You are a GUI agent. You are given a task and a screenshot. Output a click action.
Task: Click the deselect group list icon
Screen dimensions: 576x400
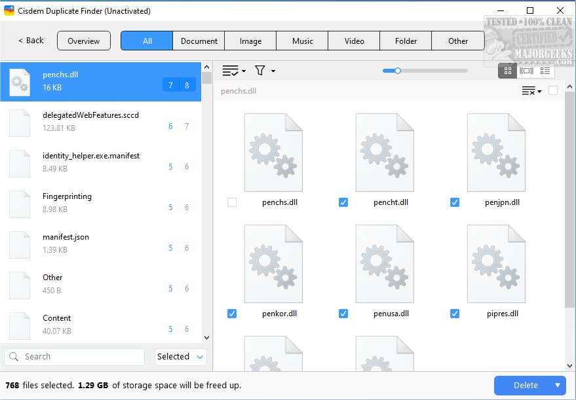tap(529, 91)
